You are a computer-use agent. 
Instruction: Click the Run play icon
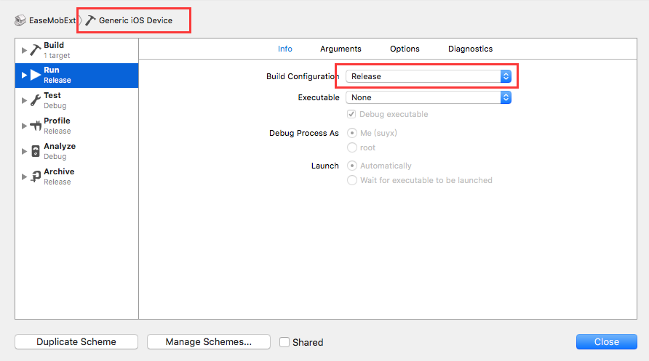pos(36,75)
